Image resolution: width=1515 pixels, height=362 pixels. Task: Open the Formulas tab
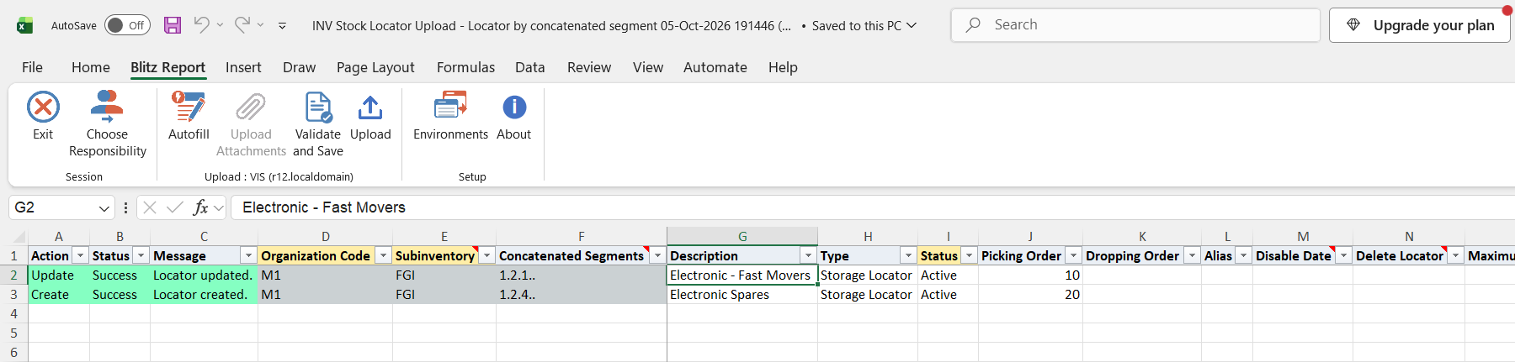(x=465, y=67)
